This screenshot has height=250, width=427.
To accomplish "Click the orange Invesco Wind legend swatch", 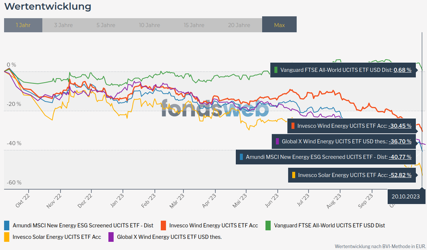I will (163, 225).
